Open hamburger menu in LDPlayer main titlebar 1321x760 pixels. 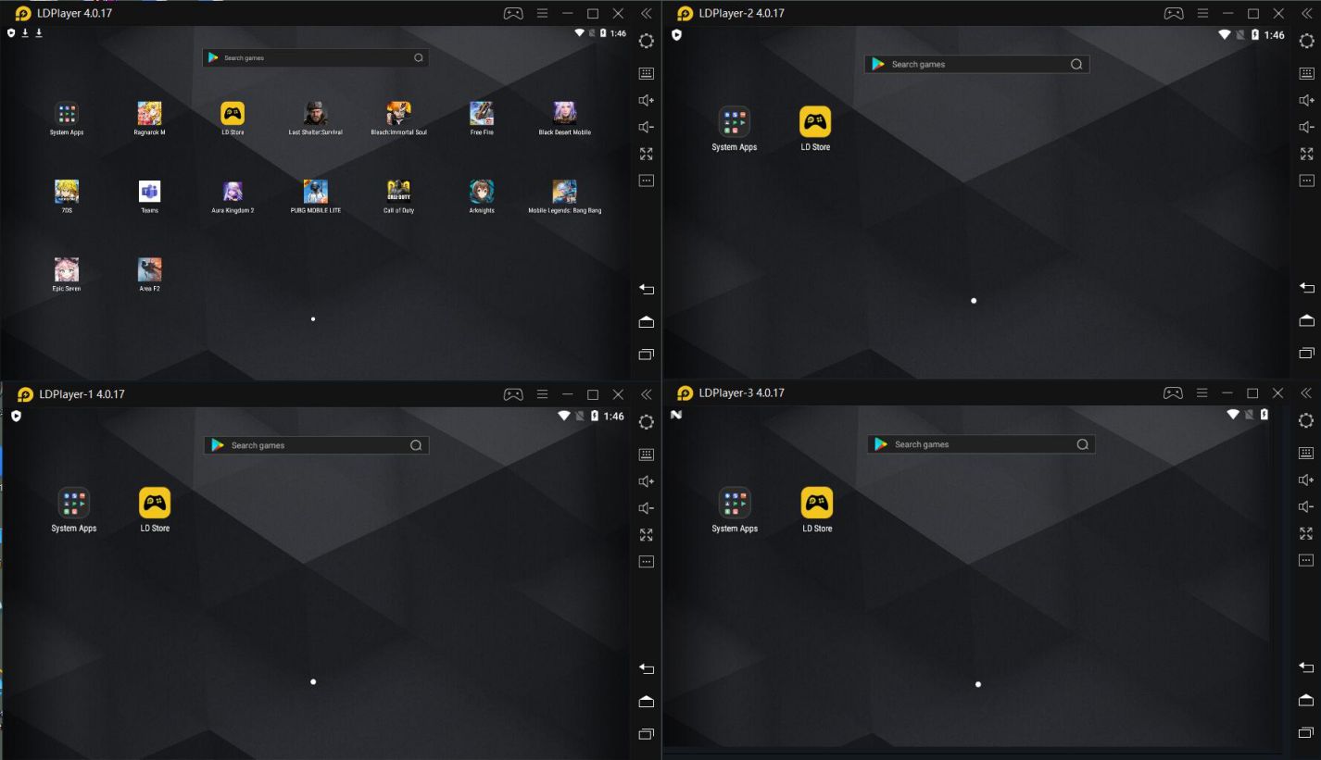[543, 13]
